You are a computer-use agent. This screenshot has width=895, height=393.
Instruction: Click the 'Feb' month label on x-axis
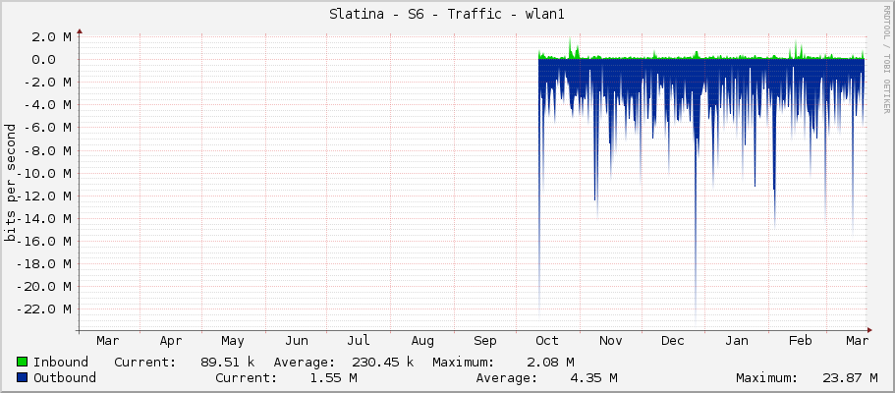coord(801,341)
